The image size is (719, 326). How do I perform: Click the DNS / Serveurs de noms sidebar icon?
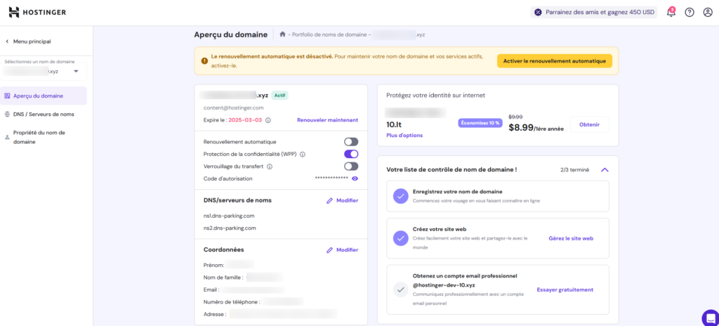(x=7, y=115)
